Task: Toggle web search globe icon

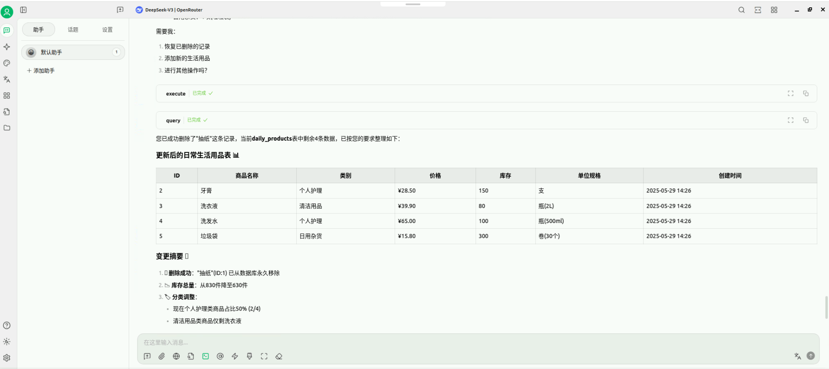Action: [x=176, y=356]
